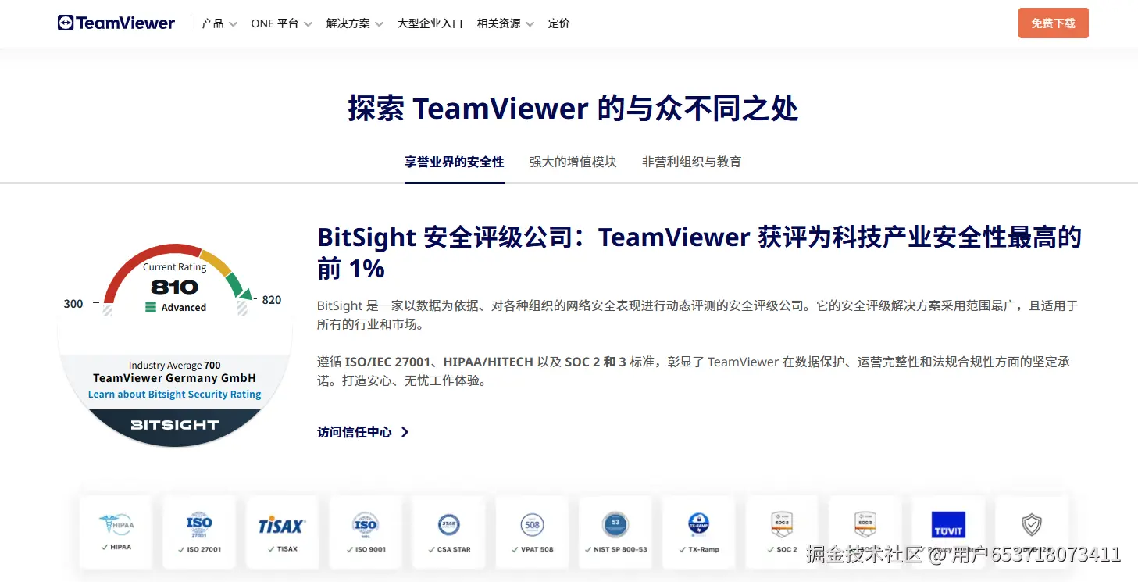The image size is (1138, 582).
Task: Select the SOC 2 certification badge
Action: click(782, 531)
